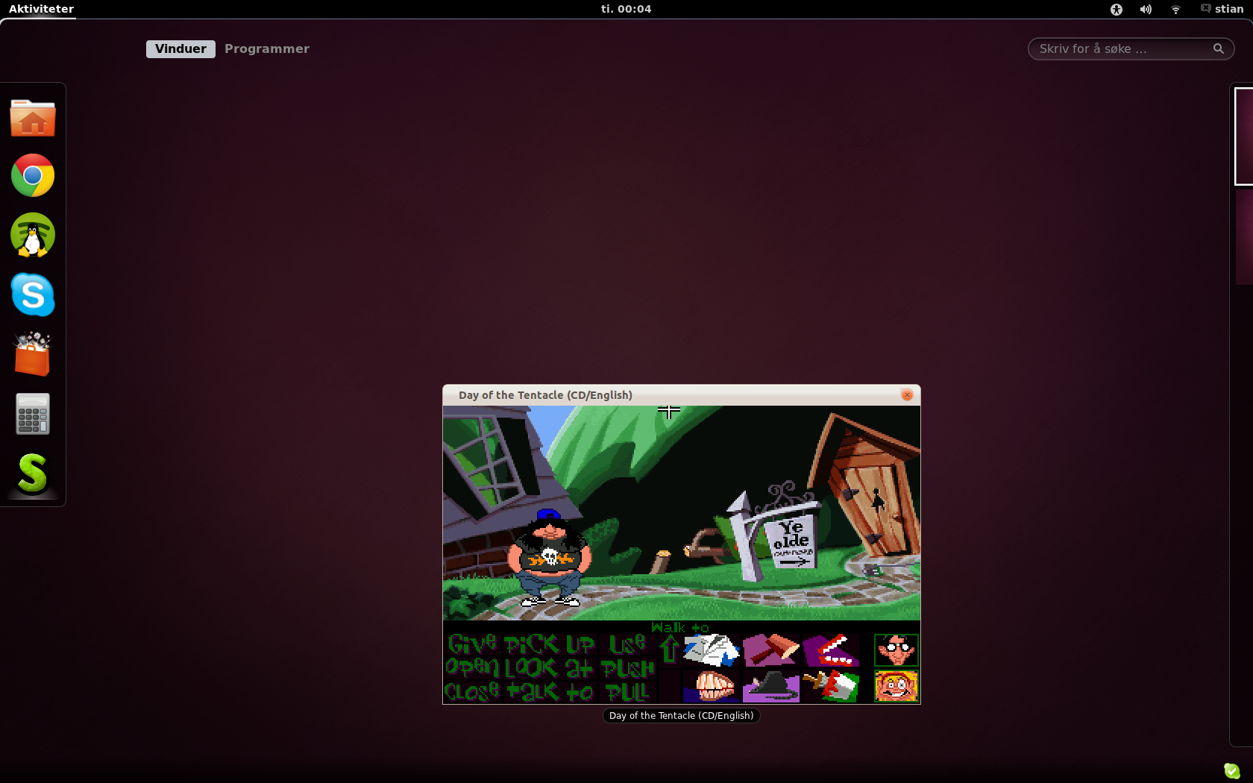Switch to Laverne character portrait
Viewport: 1253px width, 783px height.
pyautogui.click(x=896, y=686)
